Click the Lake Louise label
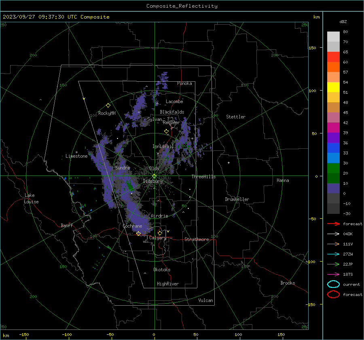 (31, 199)
